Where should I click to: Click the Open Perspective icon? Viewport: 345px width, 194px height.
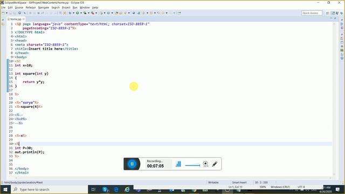[327, 13]
